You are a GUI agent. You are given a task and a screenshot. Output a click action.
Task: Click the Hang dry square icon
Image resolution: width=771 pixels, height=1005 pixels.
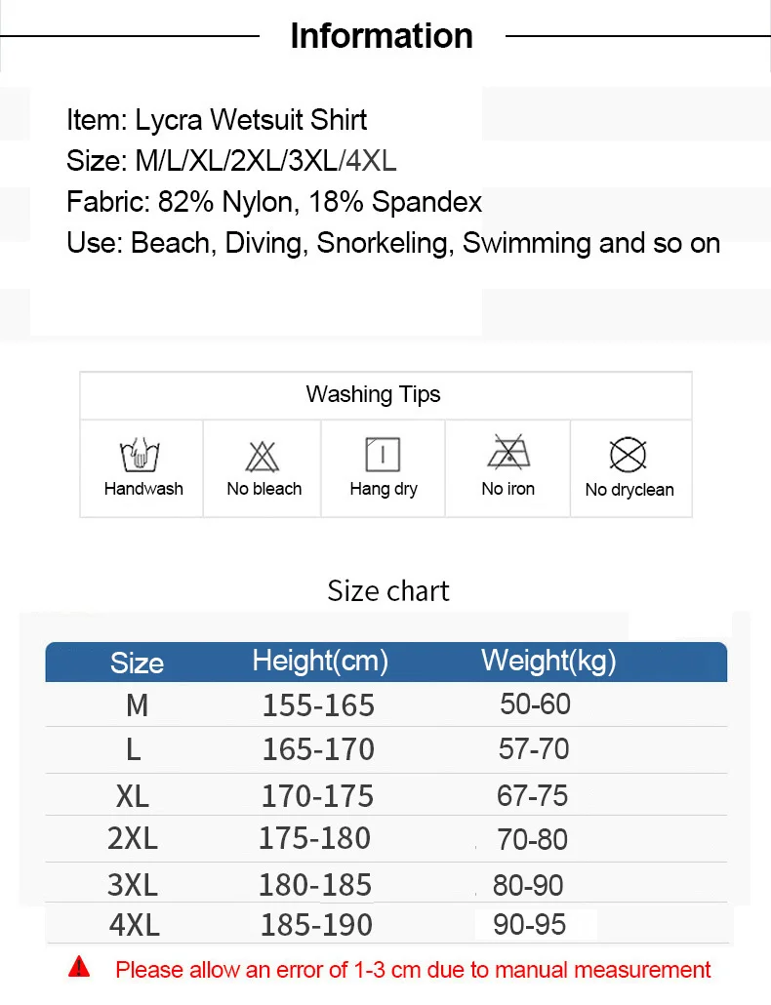(383, 455)
